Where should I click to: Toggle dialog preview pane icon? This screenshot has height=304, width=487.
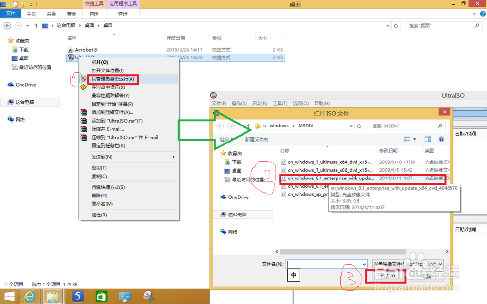point(428,139)
